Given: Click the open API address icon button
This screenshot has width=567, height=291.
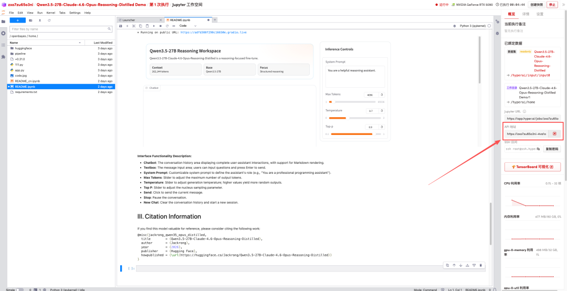Looking at the screenshot, I should (x=554, y=134).
